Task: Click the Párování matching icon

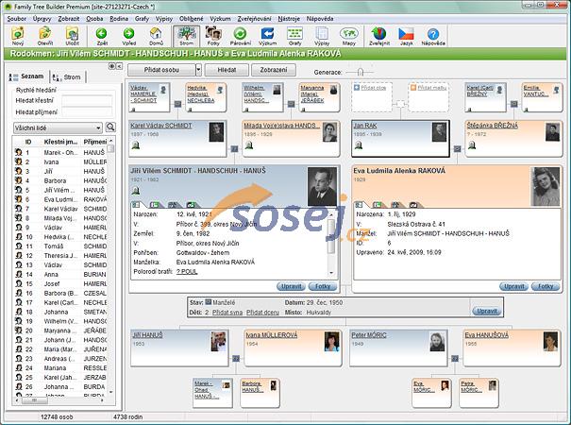Action: point(241,37)
